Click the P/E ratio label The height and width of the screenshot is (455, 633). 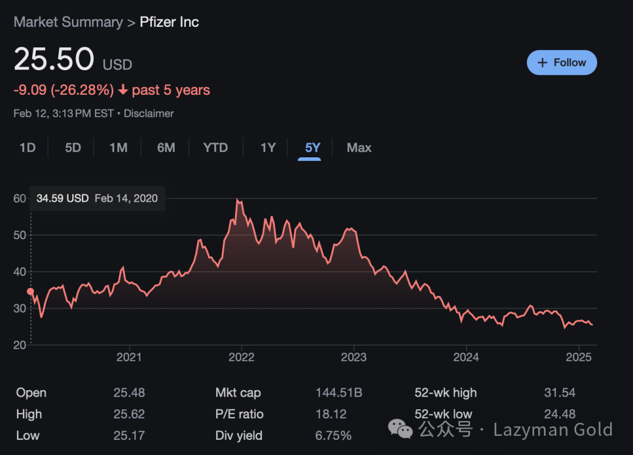[x=239, y=414]
